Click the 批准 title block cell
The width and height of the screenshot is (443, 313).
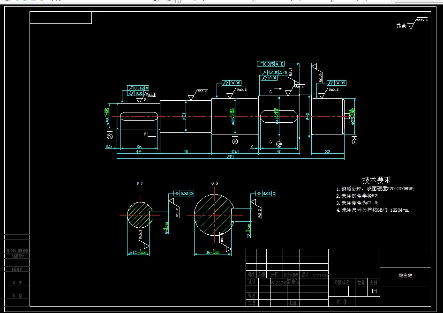pyautogui.click(x=293, y=303)
